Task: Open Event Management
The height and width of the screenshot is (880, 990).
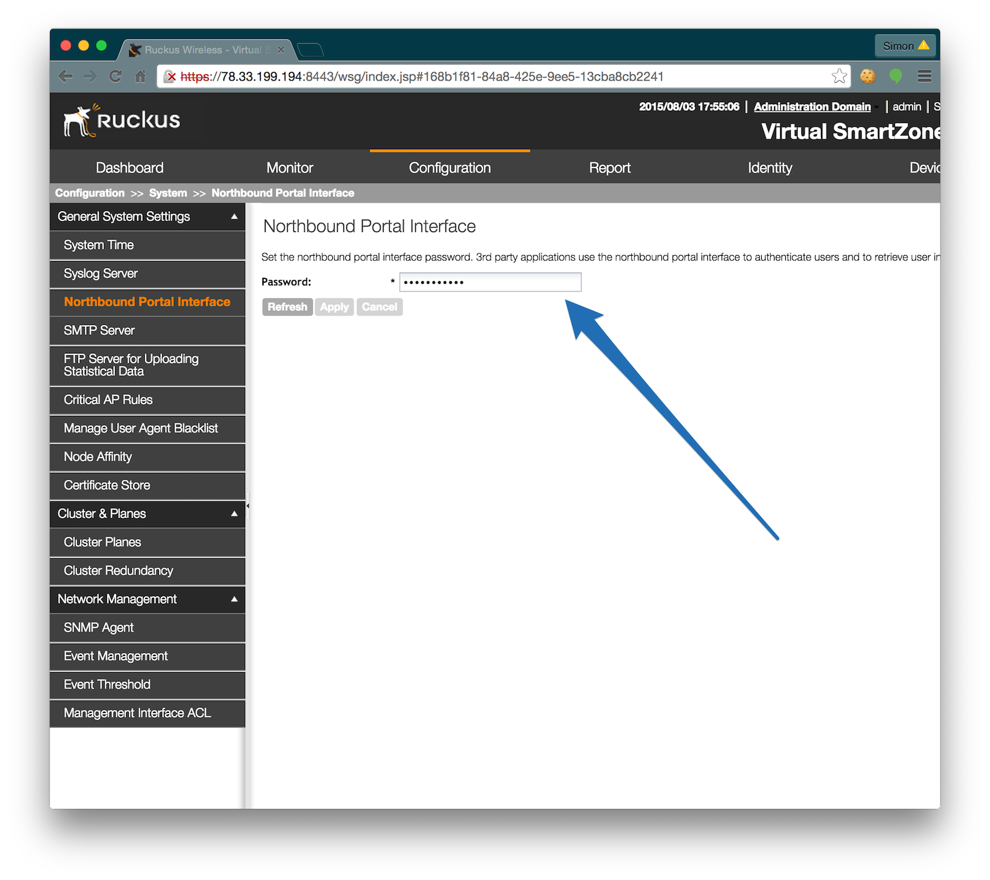Action: point(147,656)
